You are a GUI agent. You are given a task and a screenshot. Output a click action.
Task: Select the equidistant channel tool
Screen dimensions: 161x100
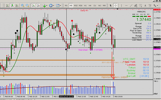point(136,6)
